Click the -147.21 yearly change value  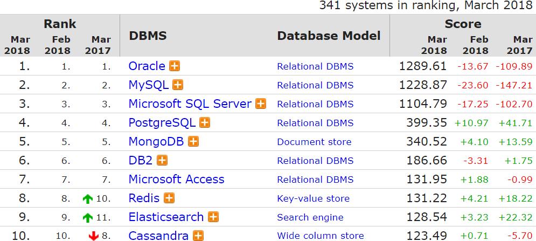[x=514, y=85]
